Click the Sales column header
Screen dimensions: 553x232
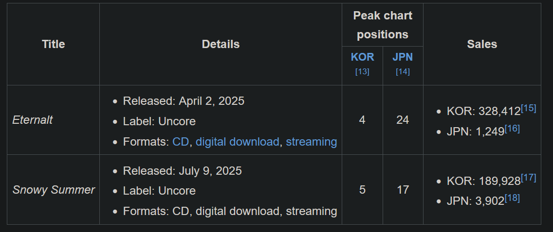coord(482,44)
